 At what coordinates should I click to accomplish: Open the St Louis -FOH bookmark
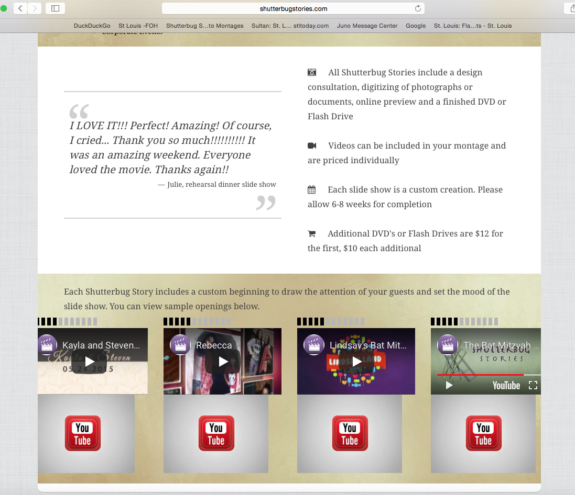tap(138, 26)
